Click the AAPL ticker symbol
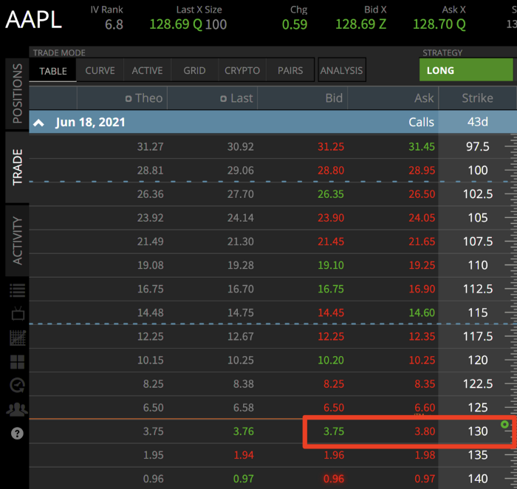 [34, 20]
